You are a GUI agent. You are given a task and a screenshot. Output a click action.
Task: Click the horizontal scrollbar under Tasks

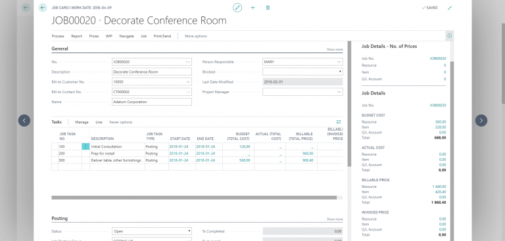(194, 198)
